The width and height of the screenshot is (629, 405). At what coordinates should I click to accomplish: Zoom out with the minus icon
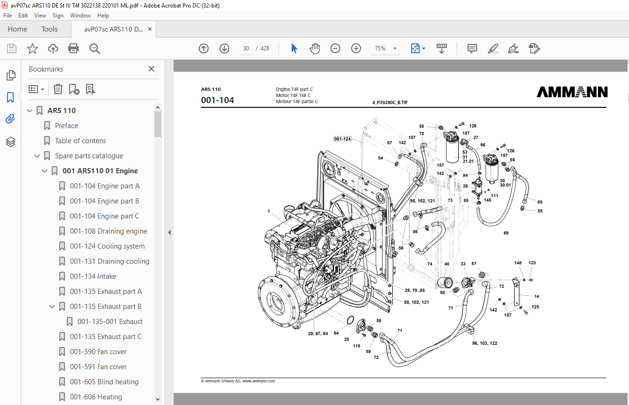(335, 49)
